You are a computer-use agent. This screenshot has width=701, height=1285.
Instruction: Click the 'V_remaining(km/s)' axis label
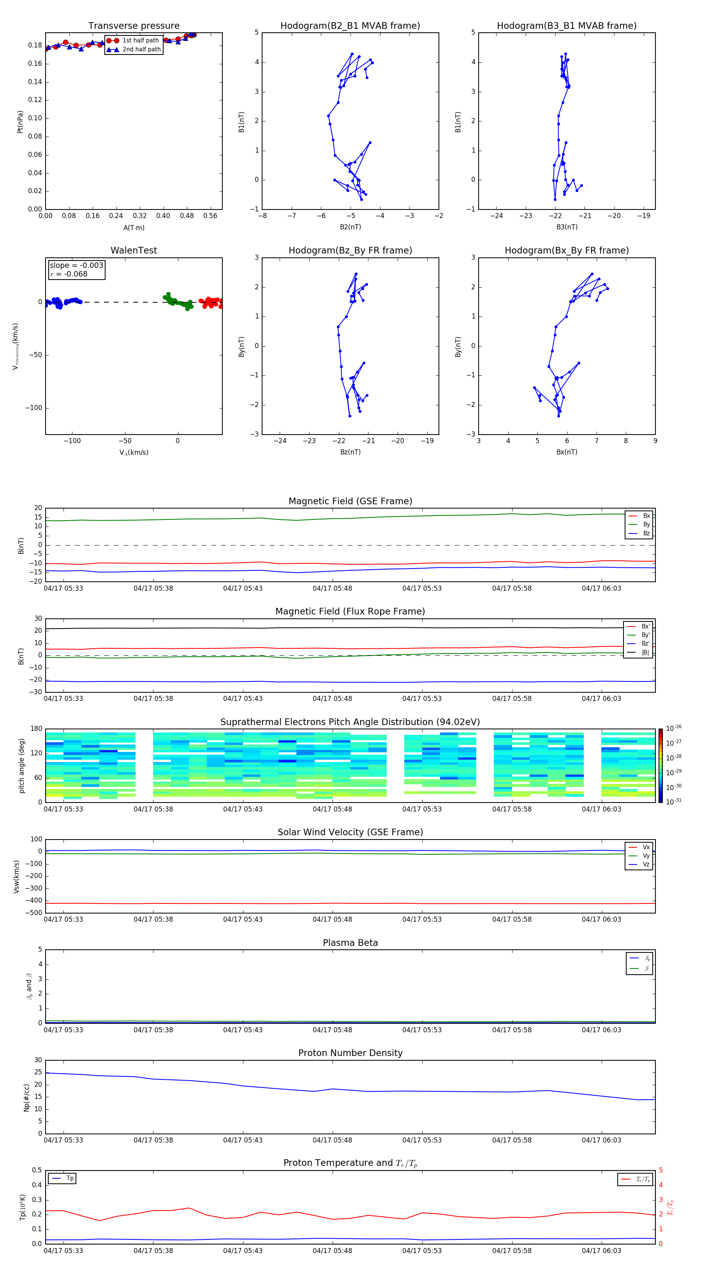16,347
